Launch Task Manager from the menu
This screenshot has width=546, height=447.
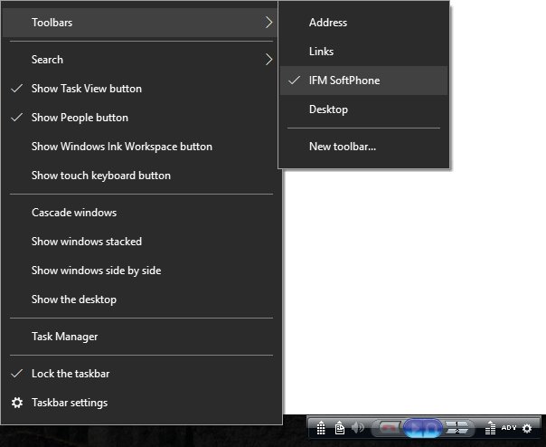tap(141, 337)
